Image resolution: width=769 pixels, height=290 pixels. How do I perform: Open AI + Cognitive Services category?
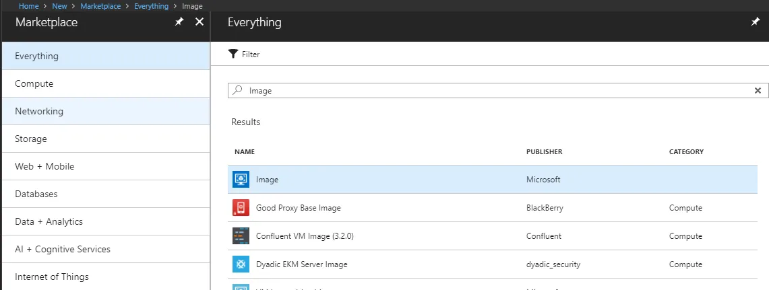click(x=63, y=249)
